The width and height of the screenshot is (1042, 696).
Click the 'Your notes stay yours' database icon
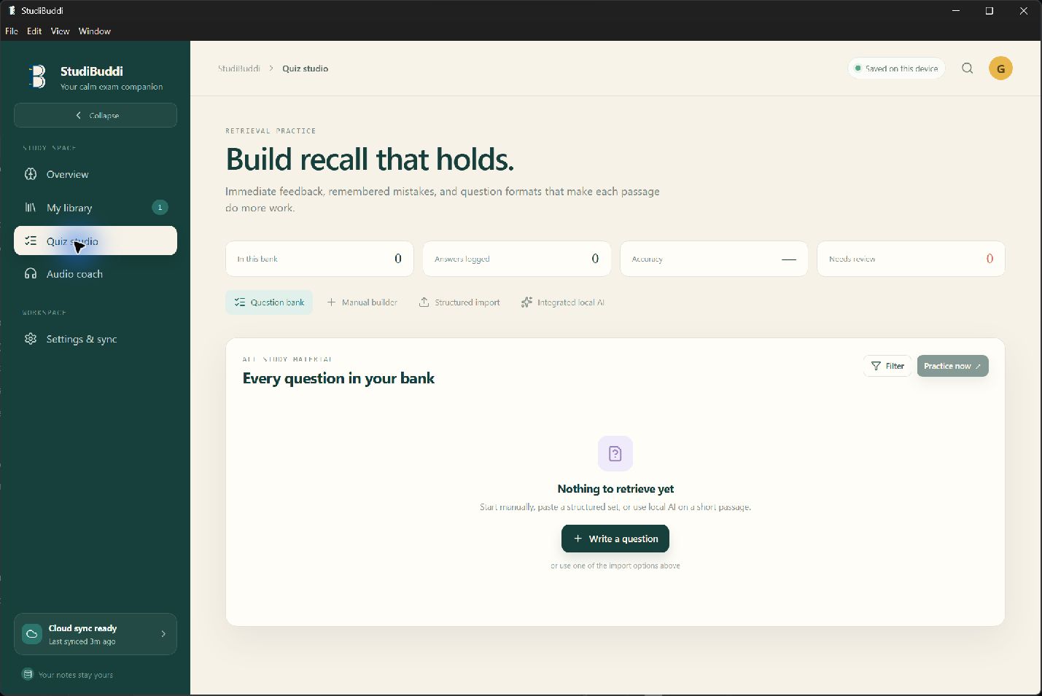[28, 674]
